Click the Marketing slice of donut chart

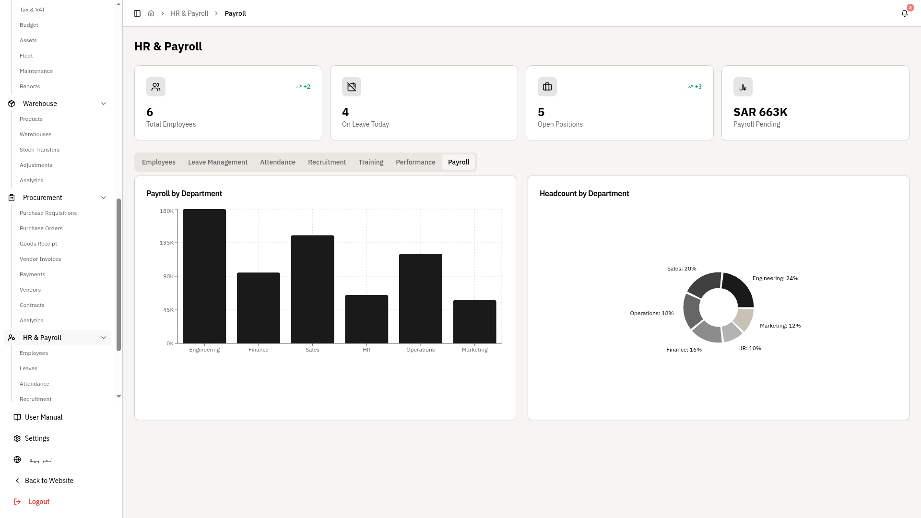744,319
